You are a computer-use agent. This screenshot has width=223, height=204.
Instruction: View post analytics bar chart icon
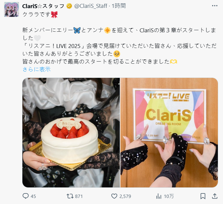(x=159, y=196)
